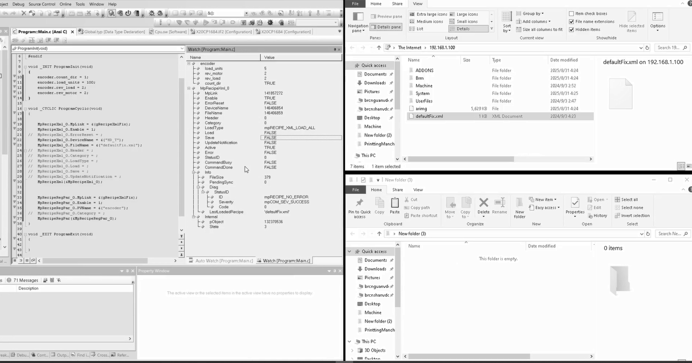692x363 pixels.
Task: Click the defaultFix.xml file icon in the list
Action: pos(411,117)
